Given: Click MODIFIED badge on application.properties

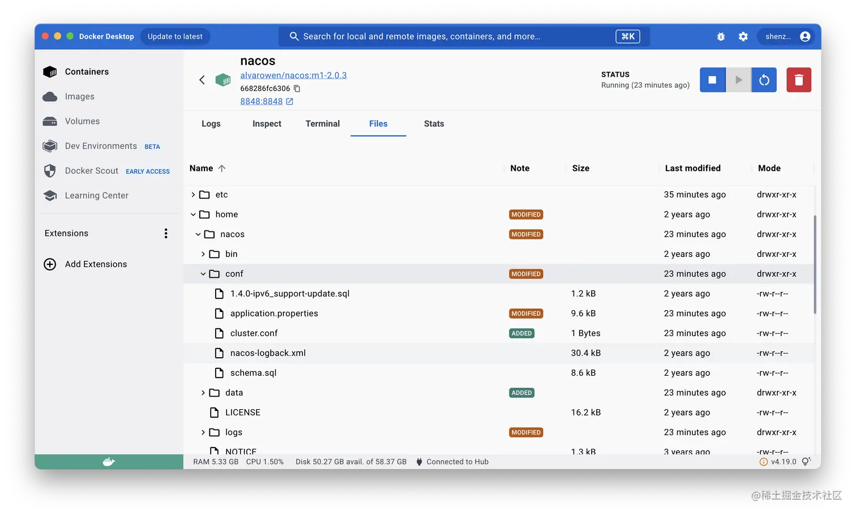Looking at the screenshot, I should tap(526, 314).
